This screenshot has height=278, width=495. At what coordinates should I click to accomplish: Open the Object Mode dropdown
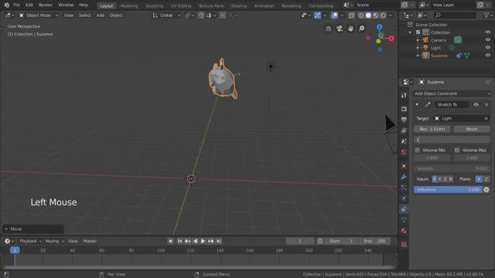[x=39, y=15]
